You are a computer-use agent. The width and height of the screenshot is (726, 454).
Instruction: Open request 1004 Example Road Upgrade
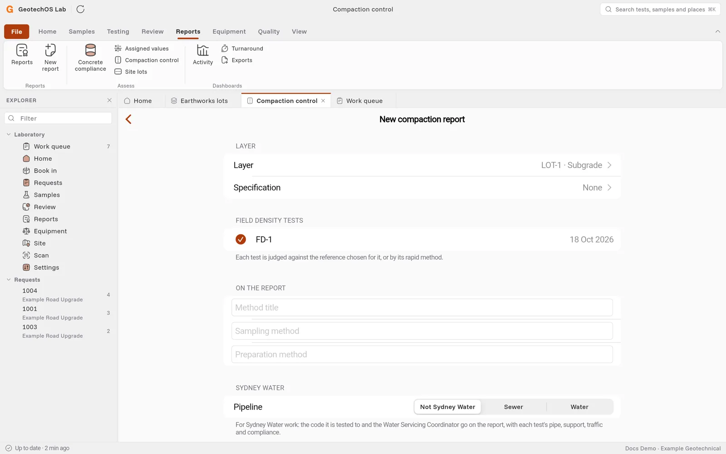(58, 295)
